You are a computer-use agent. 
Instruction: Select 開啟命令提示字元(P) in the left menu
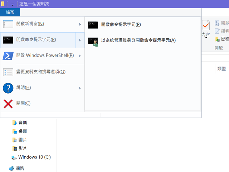(x=38, y=40)
